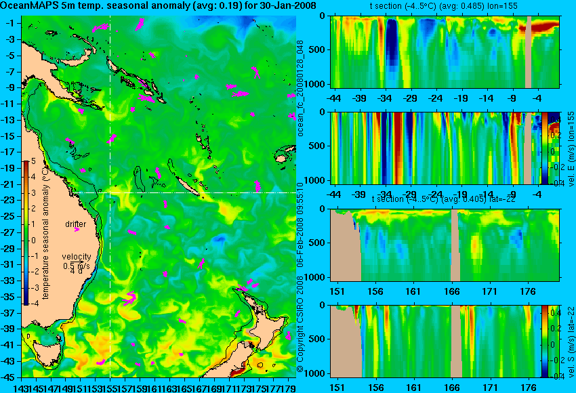Image resolution: width=576 pixels, height=393 pixels.
Task: Click the cool blue anomaly patch near latitude -28
Action: coord(220,239)
